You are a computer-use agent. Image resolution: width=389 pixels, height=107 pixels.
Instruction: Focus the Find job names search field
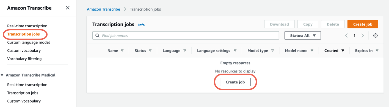click(x=186, y=36)
